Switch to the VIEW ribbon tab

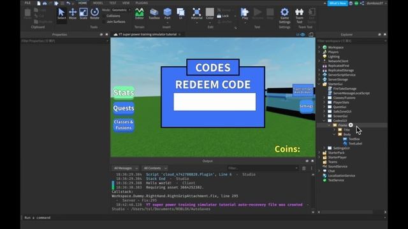[x=126, y=3]
